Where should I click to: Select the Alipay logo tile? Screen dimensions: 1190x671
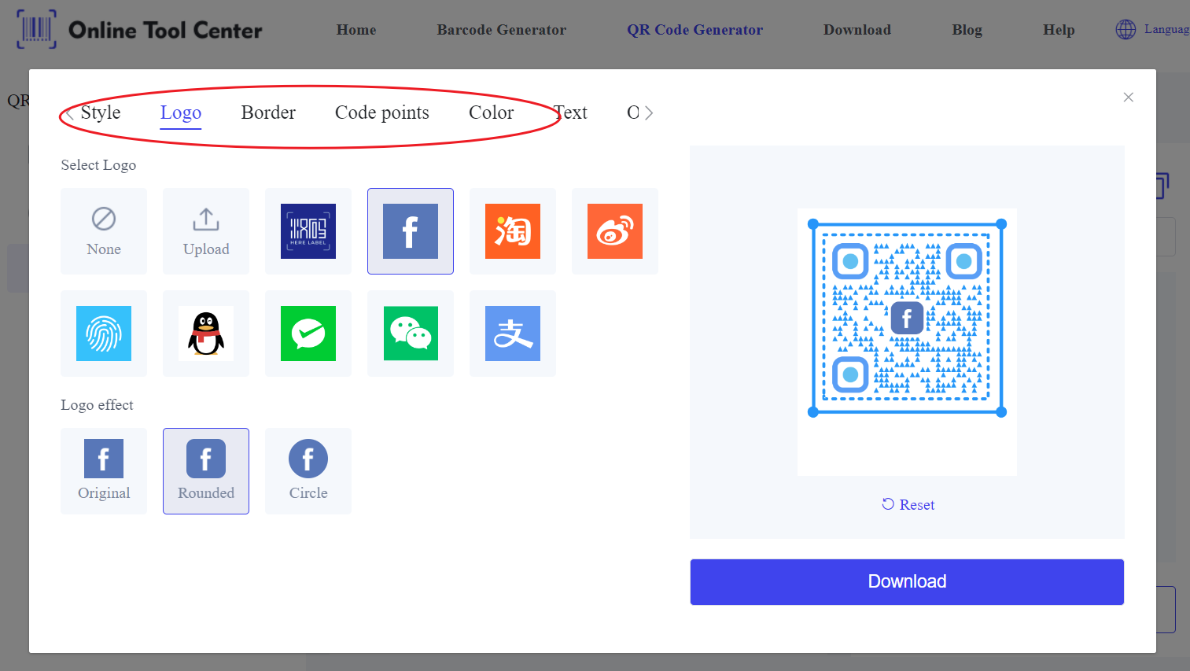point(513,334)
